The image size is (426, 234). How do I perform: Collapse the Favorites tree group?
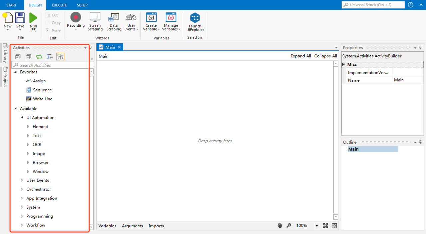click(x=15, y=72)
